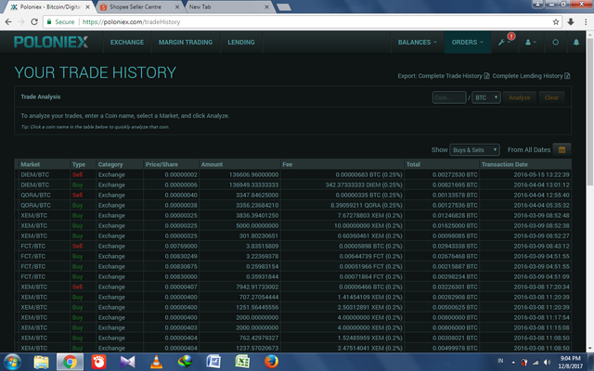The width and height of the screenshot is (594, 371).
Task: Go to LENDING page
Action: (241, 42)
